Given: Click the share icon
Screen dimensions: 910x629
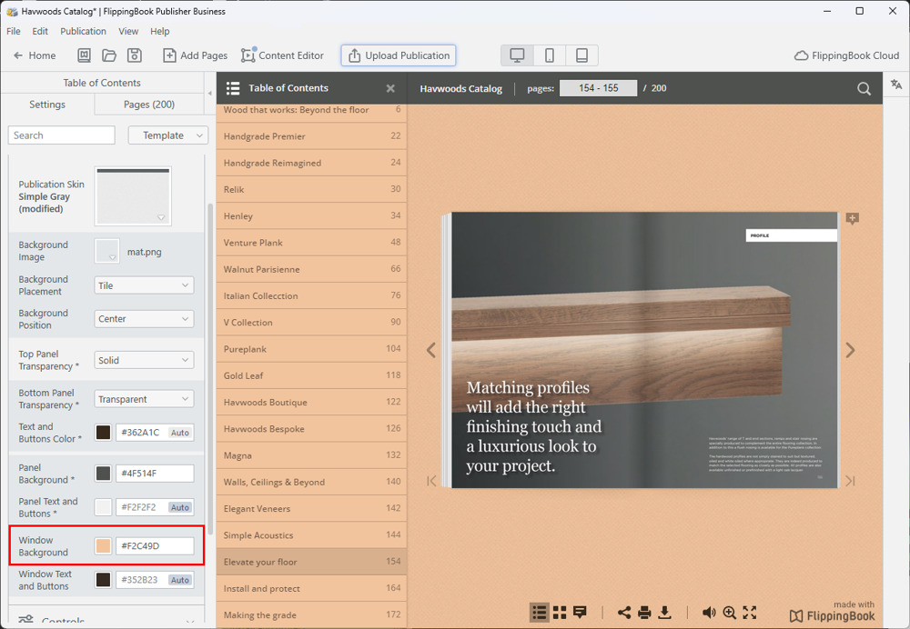Looking at the screenshot, I should tap(624, 613).
